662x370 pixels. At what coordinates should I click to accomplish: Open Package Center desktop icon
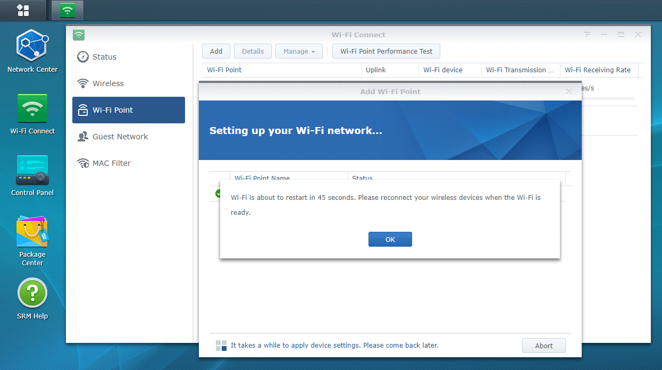tap(32, 233)
